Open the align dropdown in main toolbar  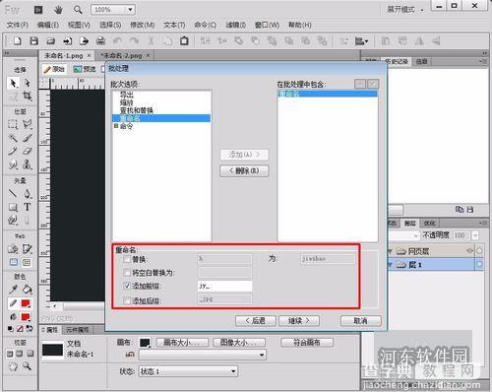click(x=362, y=41)
